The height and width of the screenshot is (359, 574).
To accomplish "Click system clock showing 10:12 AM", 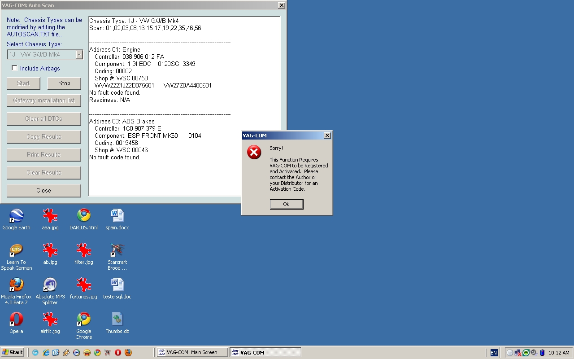I will (x=559, y=353).
